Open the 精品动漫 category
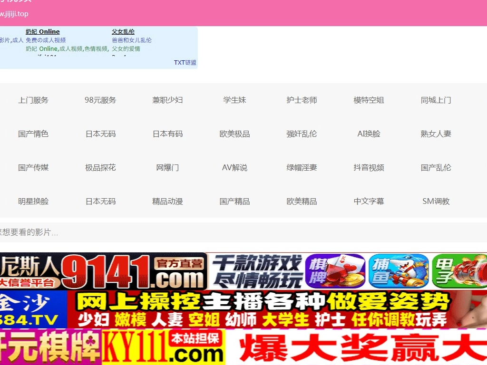Image resolution: width=487 pixels, height=365 pixels. 167,201
